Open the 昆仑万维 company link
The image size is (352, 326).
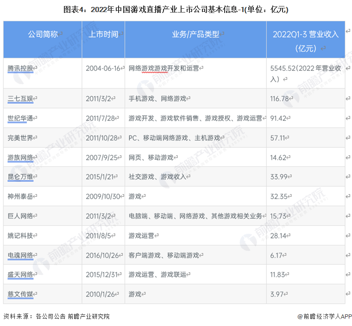21,177
